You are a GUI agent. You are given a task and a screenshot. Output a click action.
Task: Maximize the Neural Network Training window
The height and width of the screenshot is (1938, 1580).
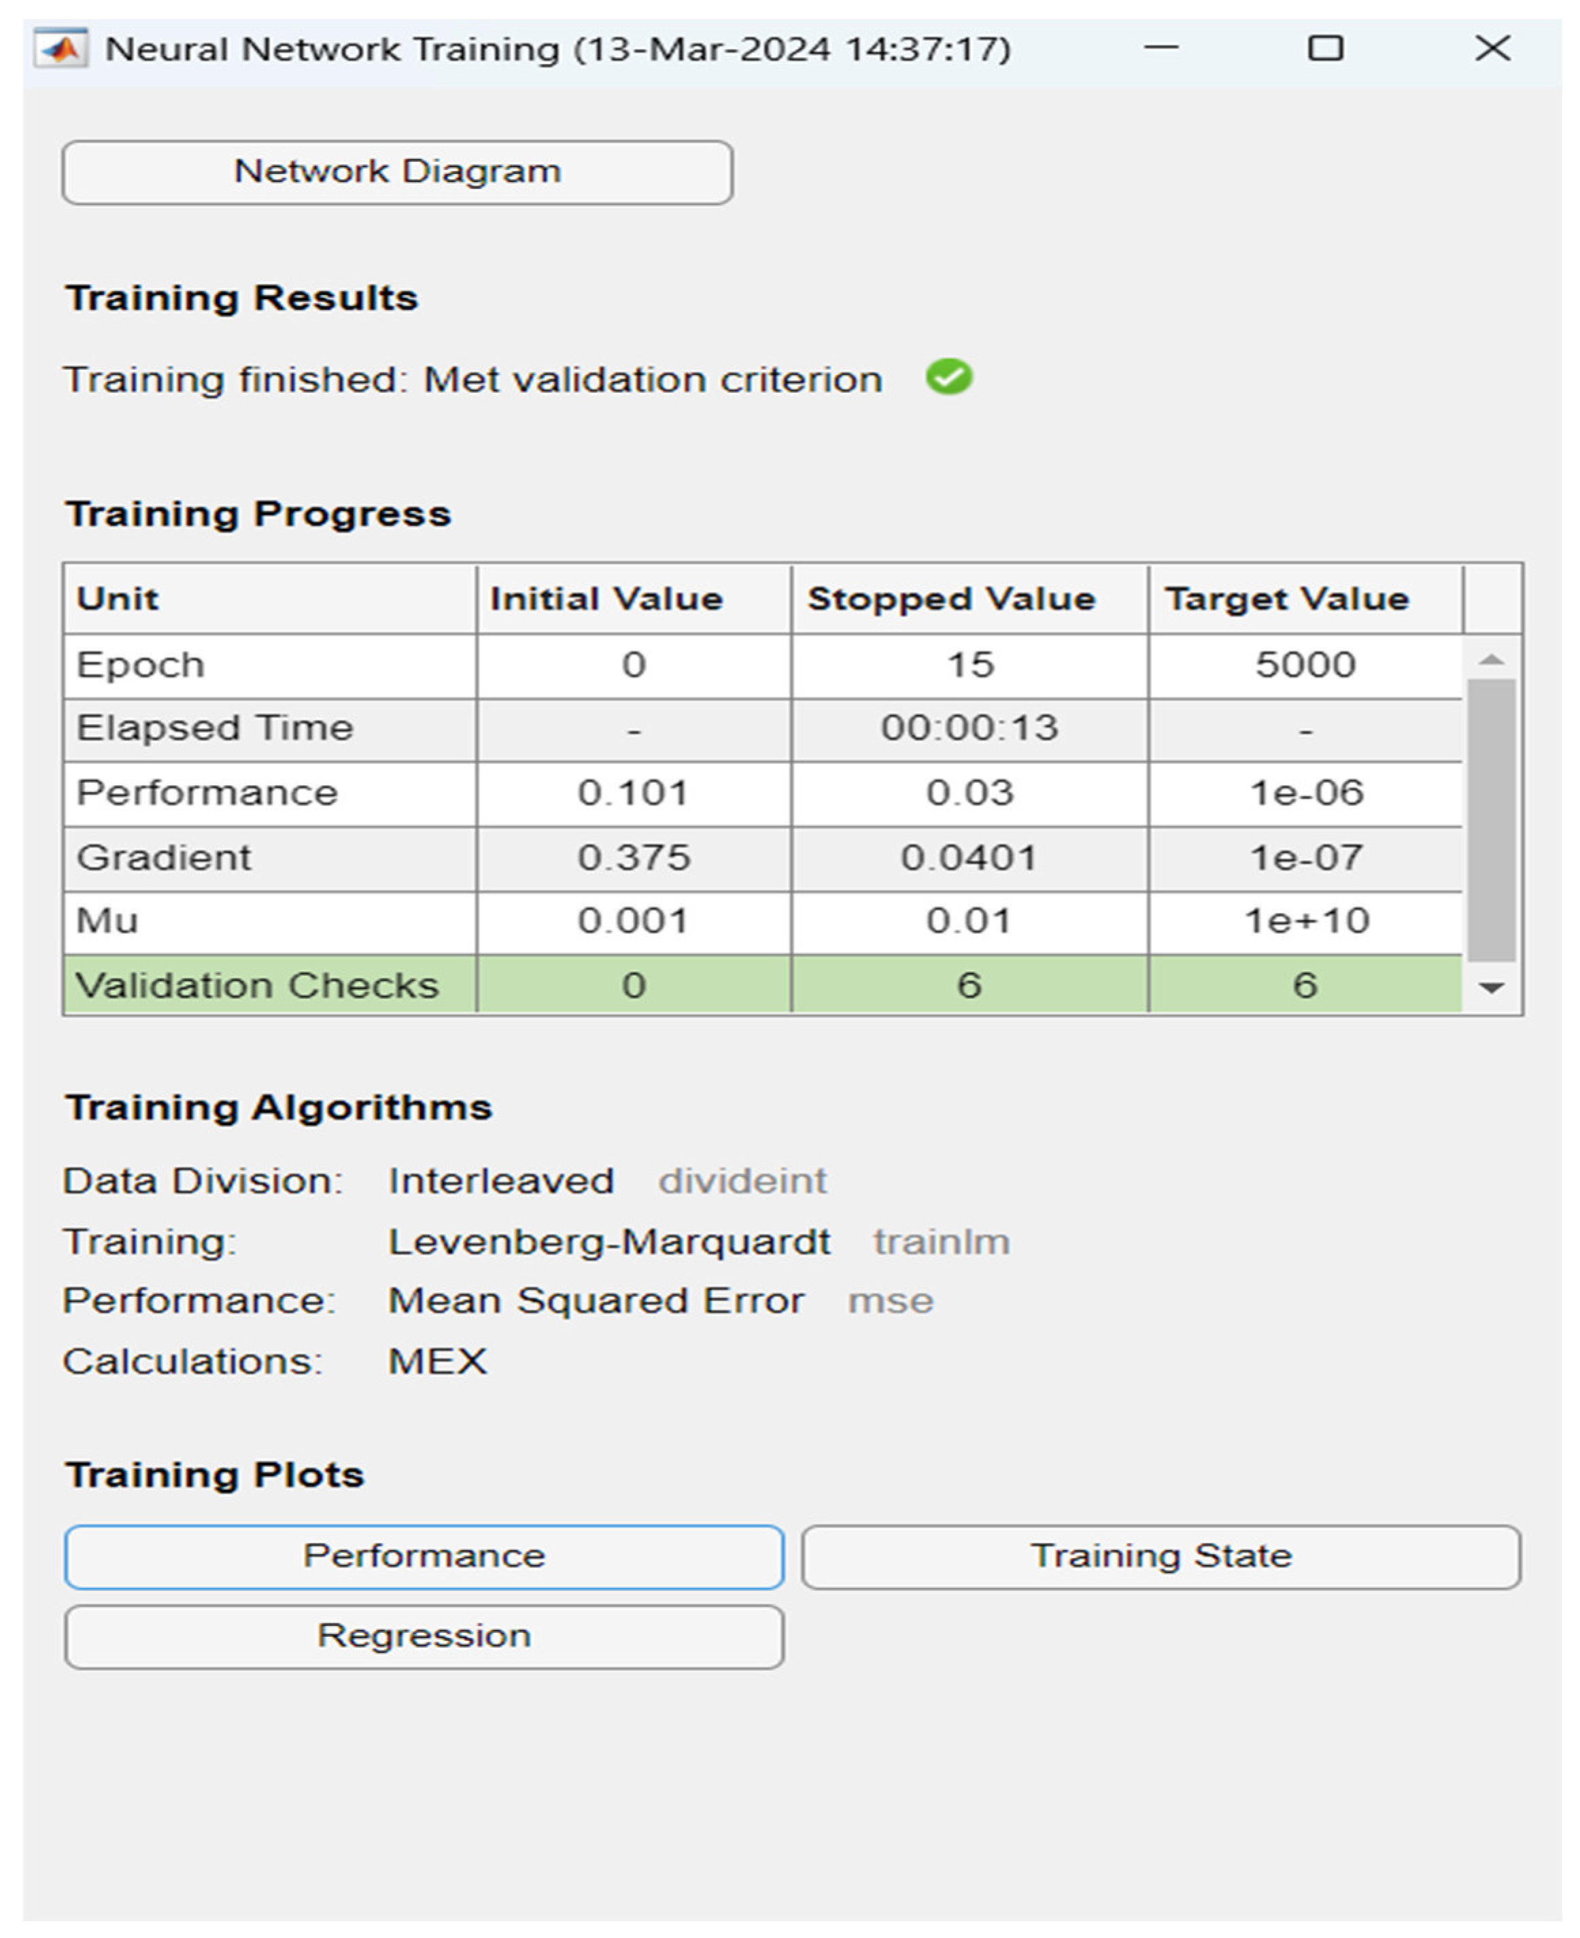click(1325, 48)
